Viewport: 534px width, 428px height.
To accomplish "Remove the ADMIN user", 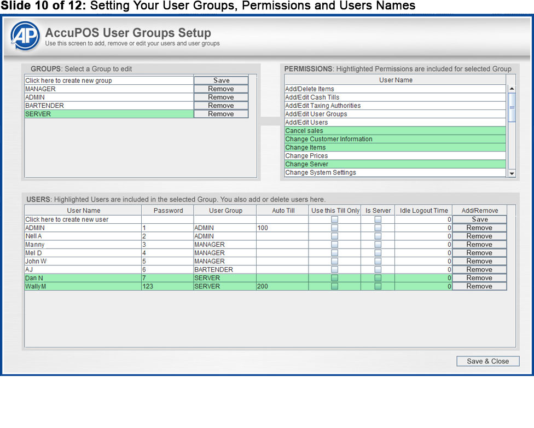I will point(479,228).
